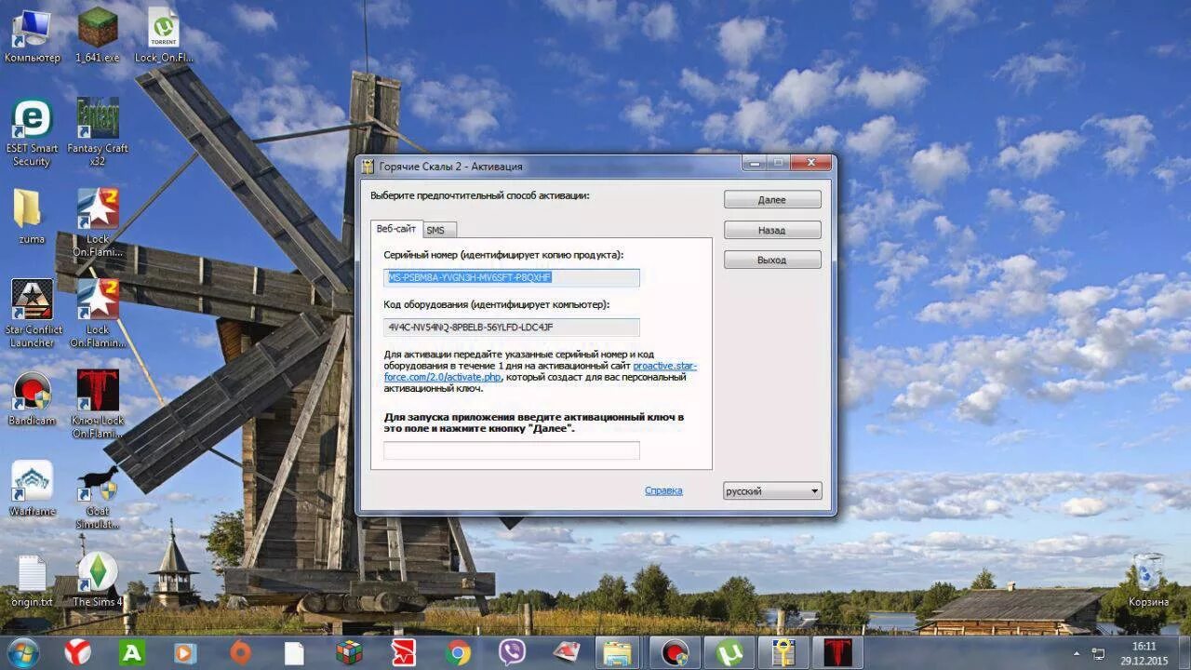1191x670 pixels.
Task: Open the red mirror app taskbar icon
Action: 403,652
